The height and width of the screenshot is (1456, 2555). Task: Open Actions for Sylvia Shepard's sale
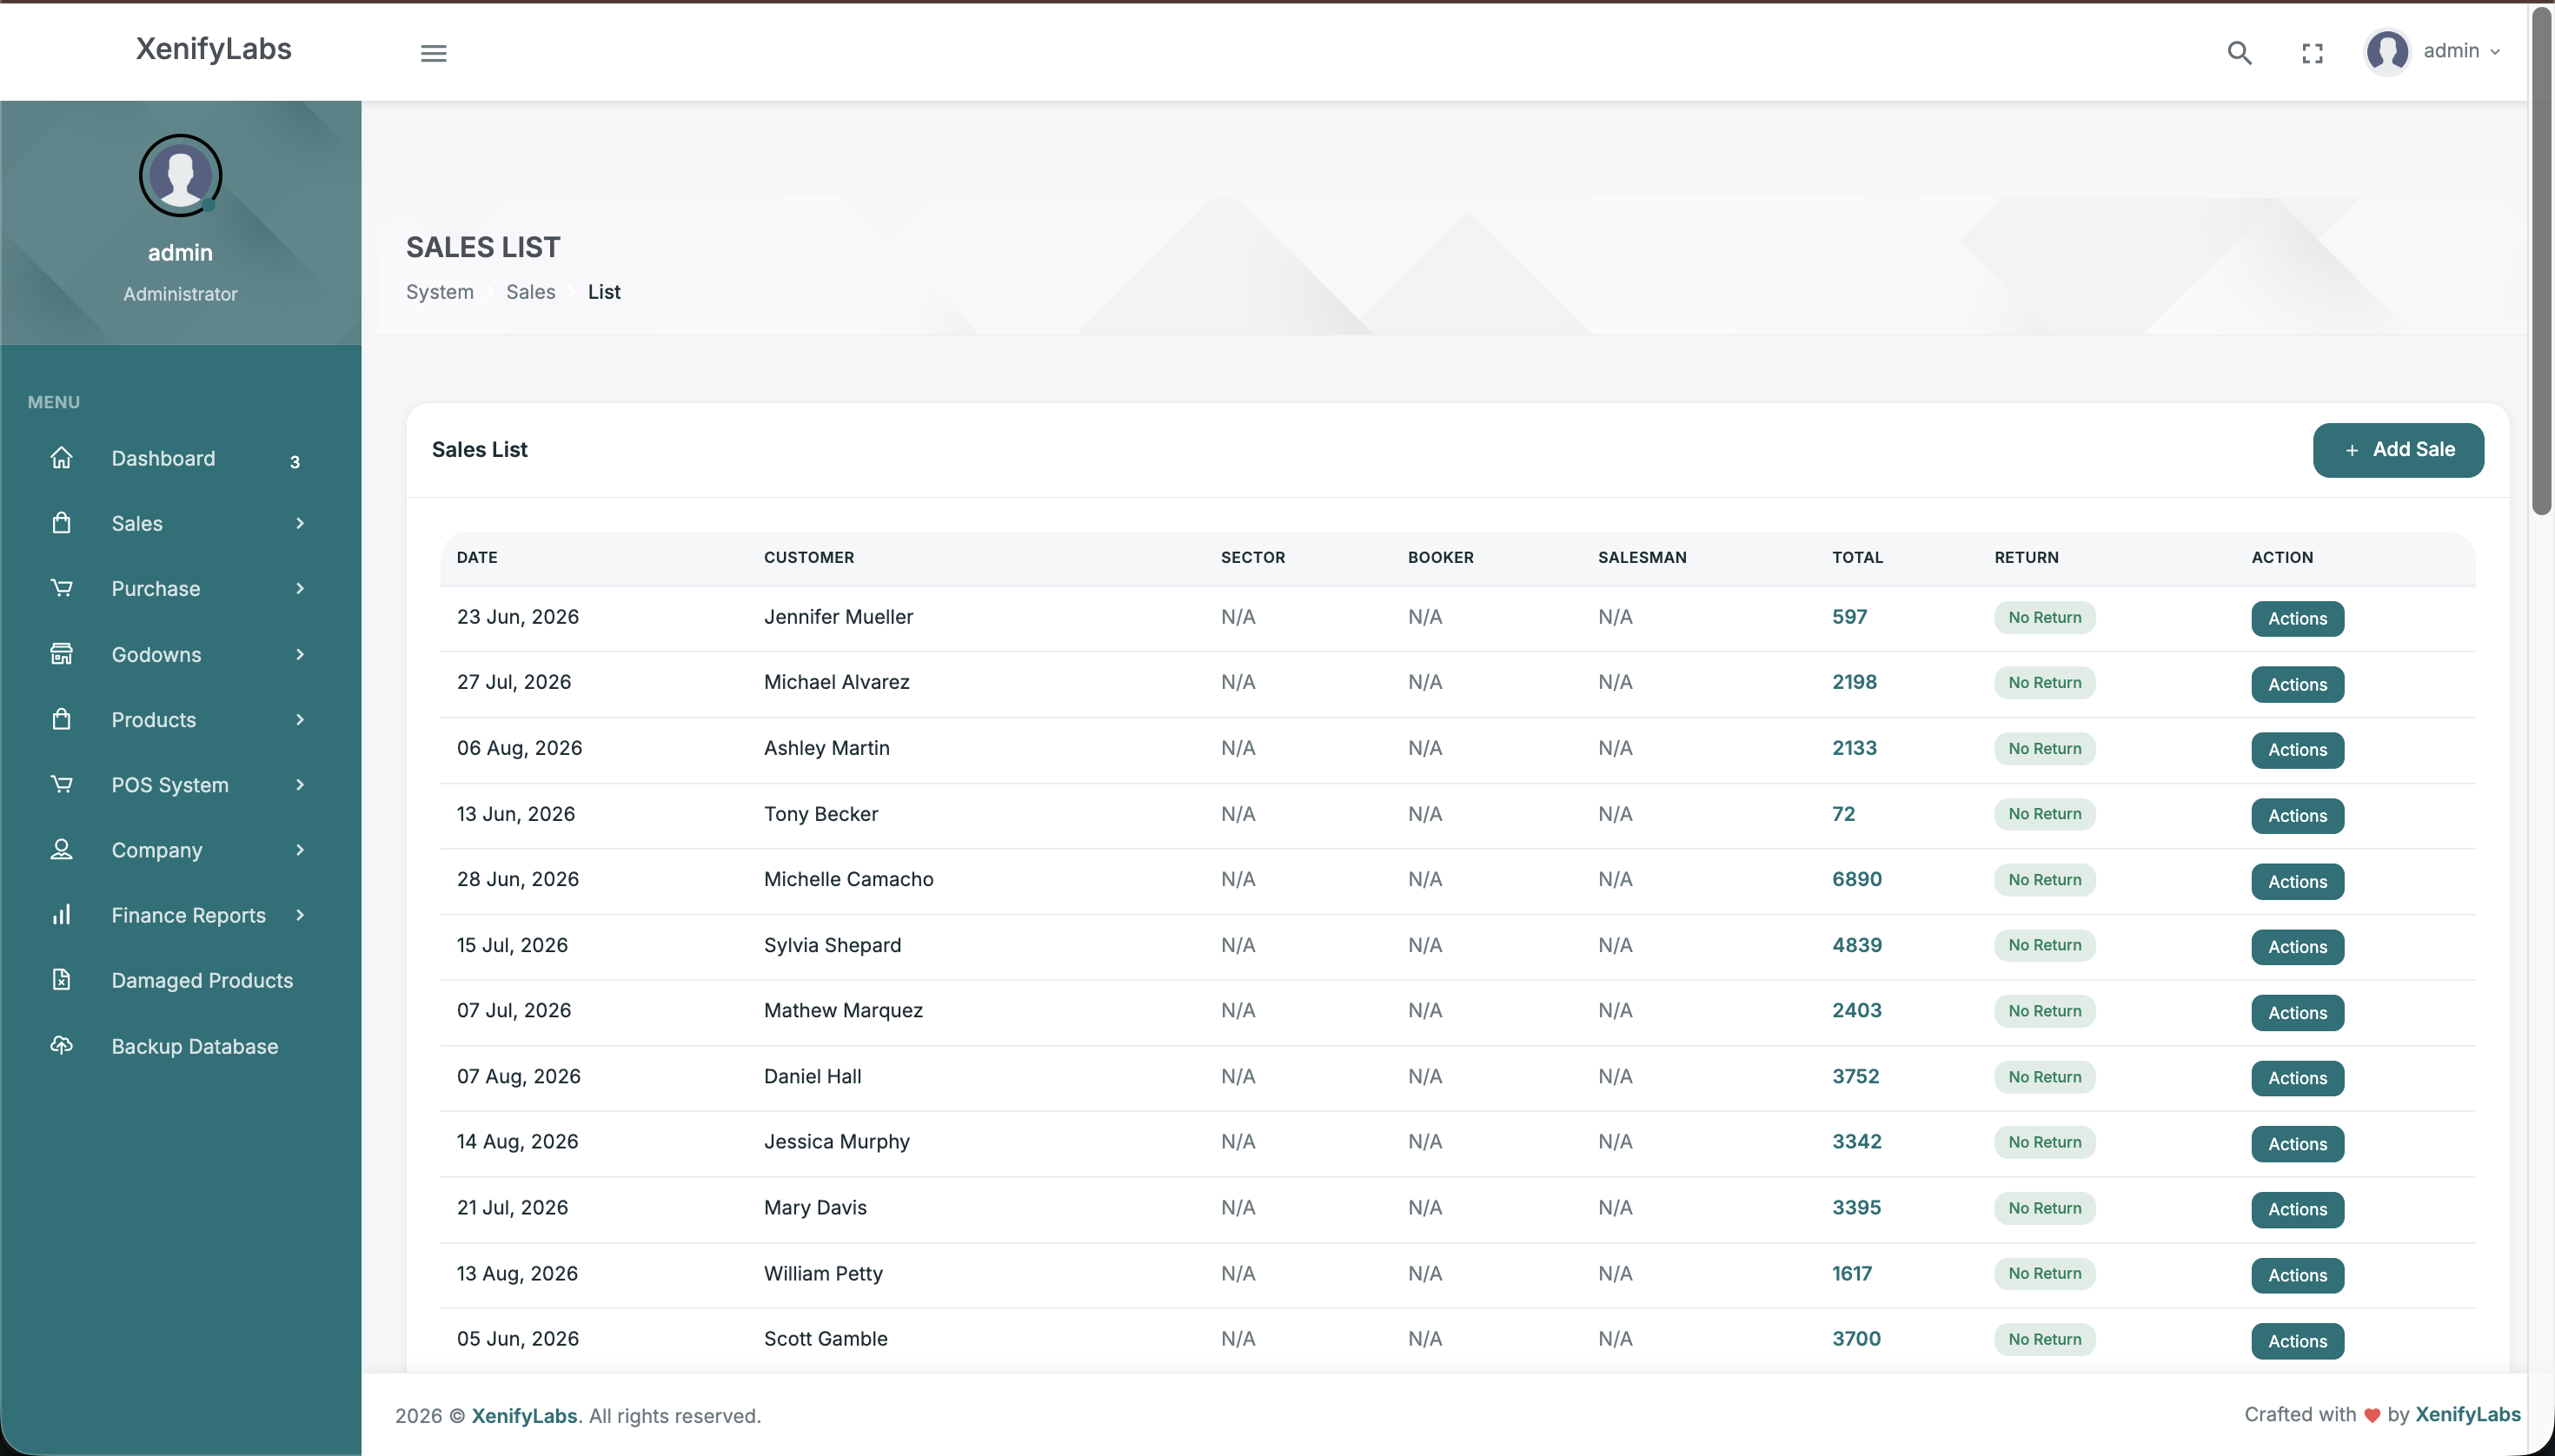point(2297,946)
